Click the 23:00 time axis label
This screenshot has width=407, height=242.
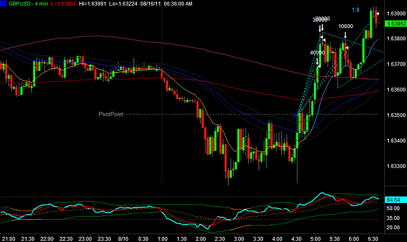85,239
